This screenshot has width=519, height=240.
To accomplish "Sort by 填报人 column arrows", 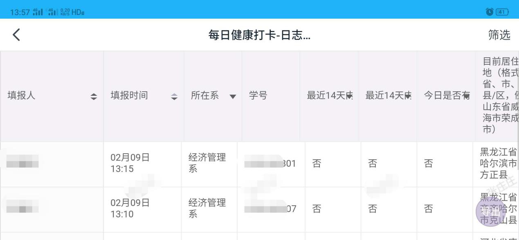I will (94, 97).
